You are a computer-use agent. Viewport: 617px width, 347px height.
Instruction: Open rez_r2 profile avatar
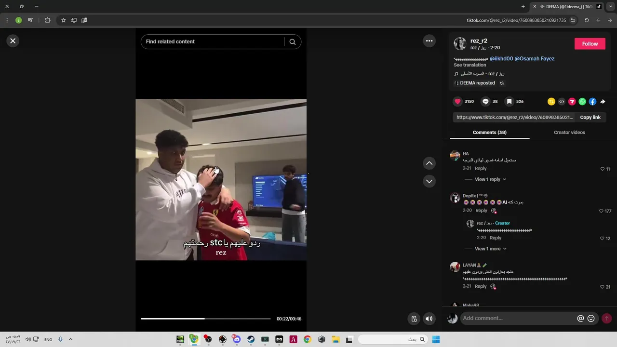click(460, 44)
